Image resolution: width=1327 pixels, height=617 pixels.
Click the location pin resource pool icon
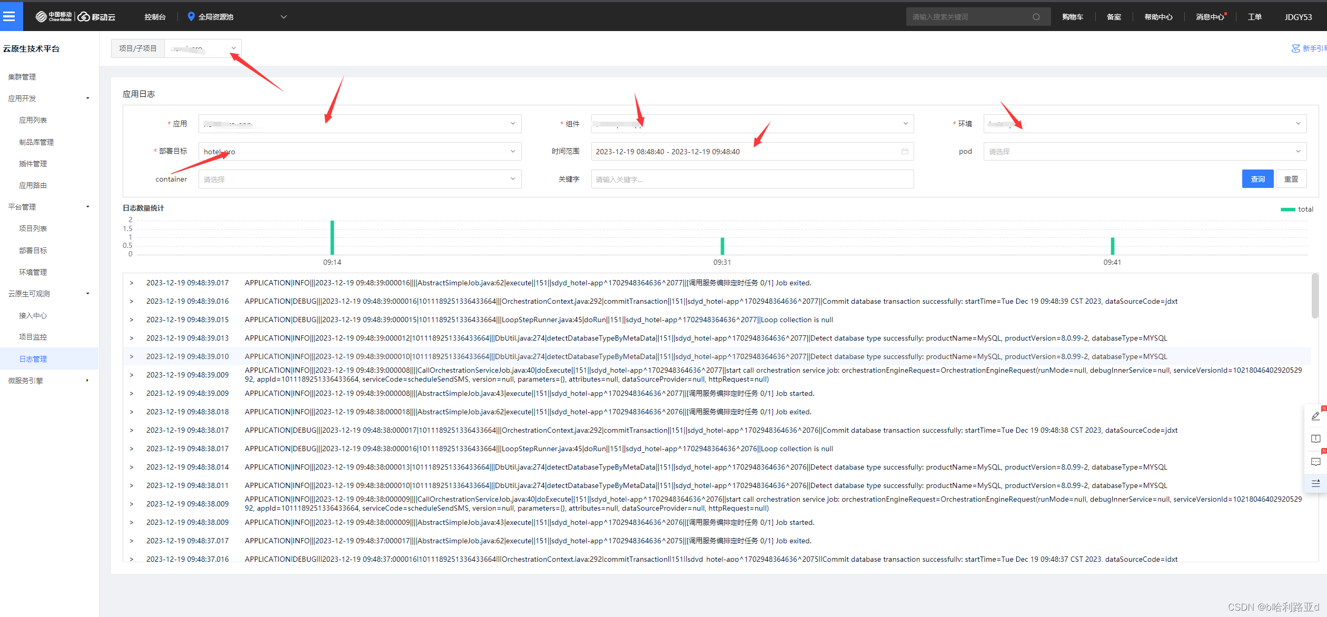point(191,16)
